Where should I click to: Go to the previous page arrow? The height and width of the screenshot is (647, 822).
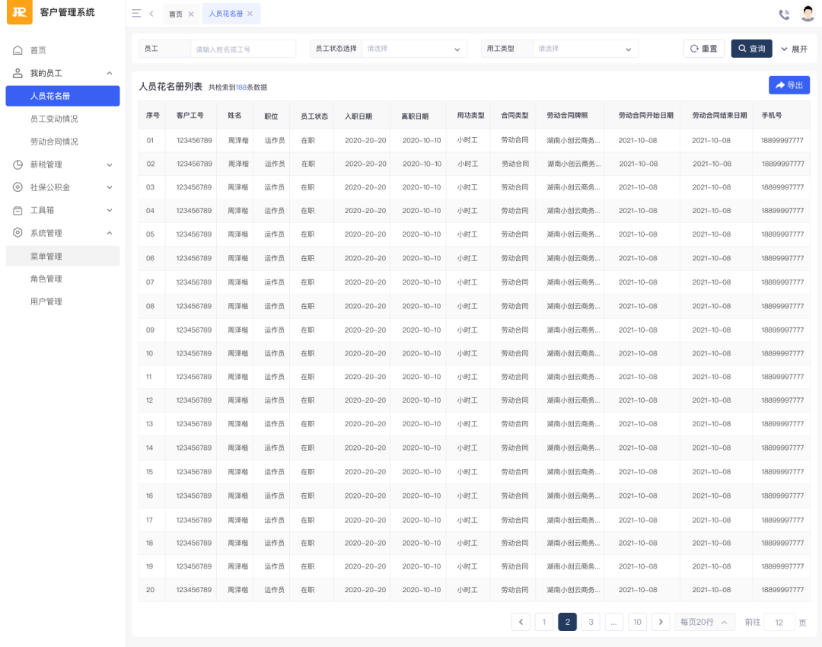tap(521, 622)
